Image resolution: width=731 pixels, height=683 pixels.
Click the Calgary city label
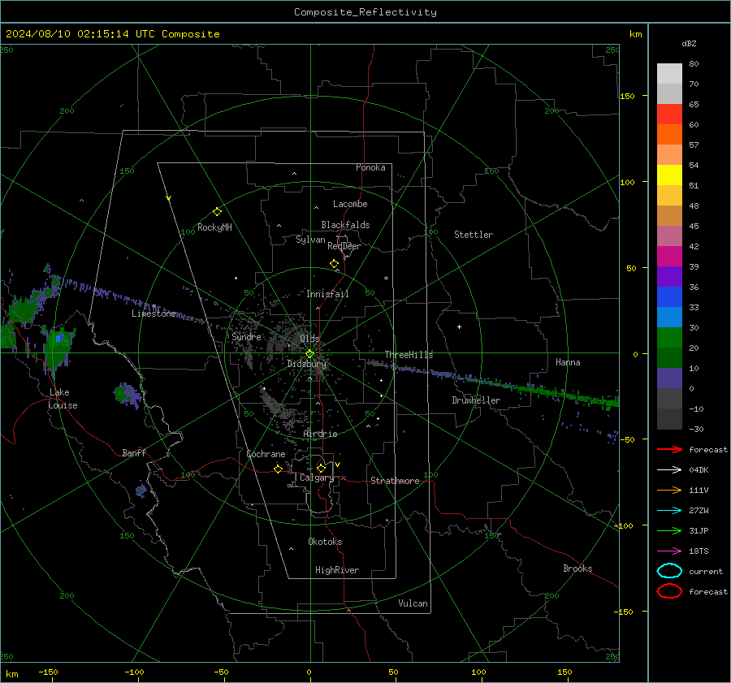[x=317, y=478]
